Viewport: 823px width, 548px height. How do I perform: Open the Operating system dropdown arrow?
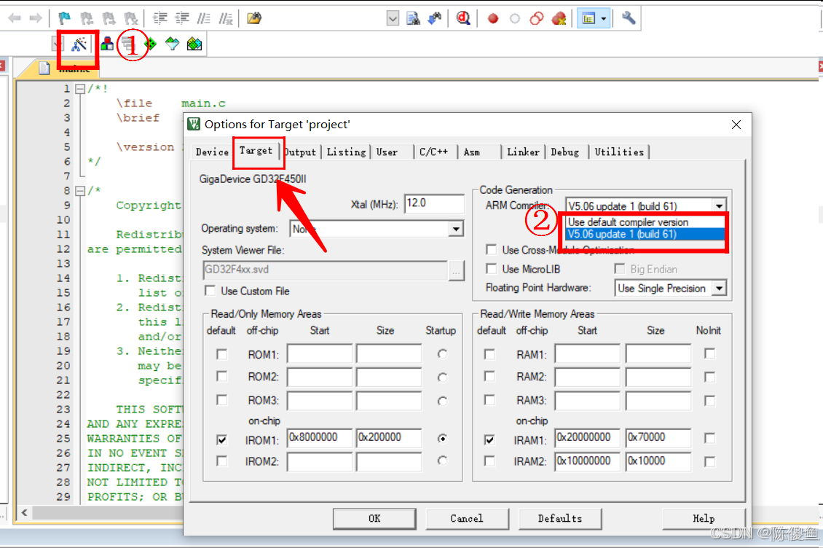pyautogui.click(x=456, y=229)
